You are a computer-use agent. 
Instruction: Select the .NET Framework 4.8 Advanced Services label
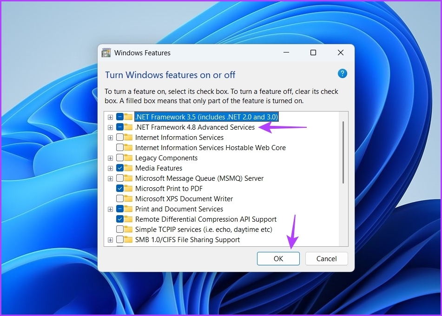pyautogui.click(x=195, y=127)
